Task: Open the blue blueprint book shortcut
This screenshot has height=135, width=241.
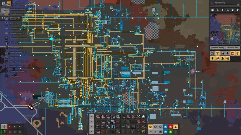Action: click(166, 131)
